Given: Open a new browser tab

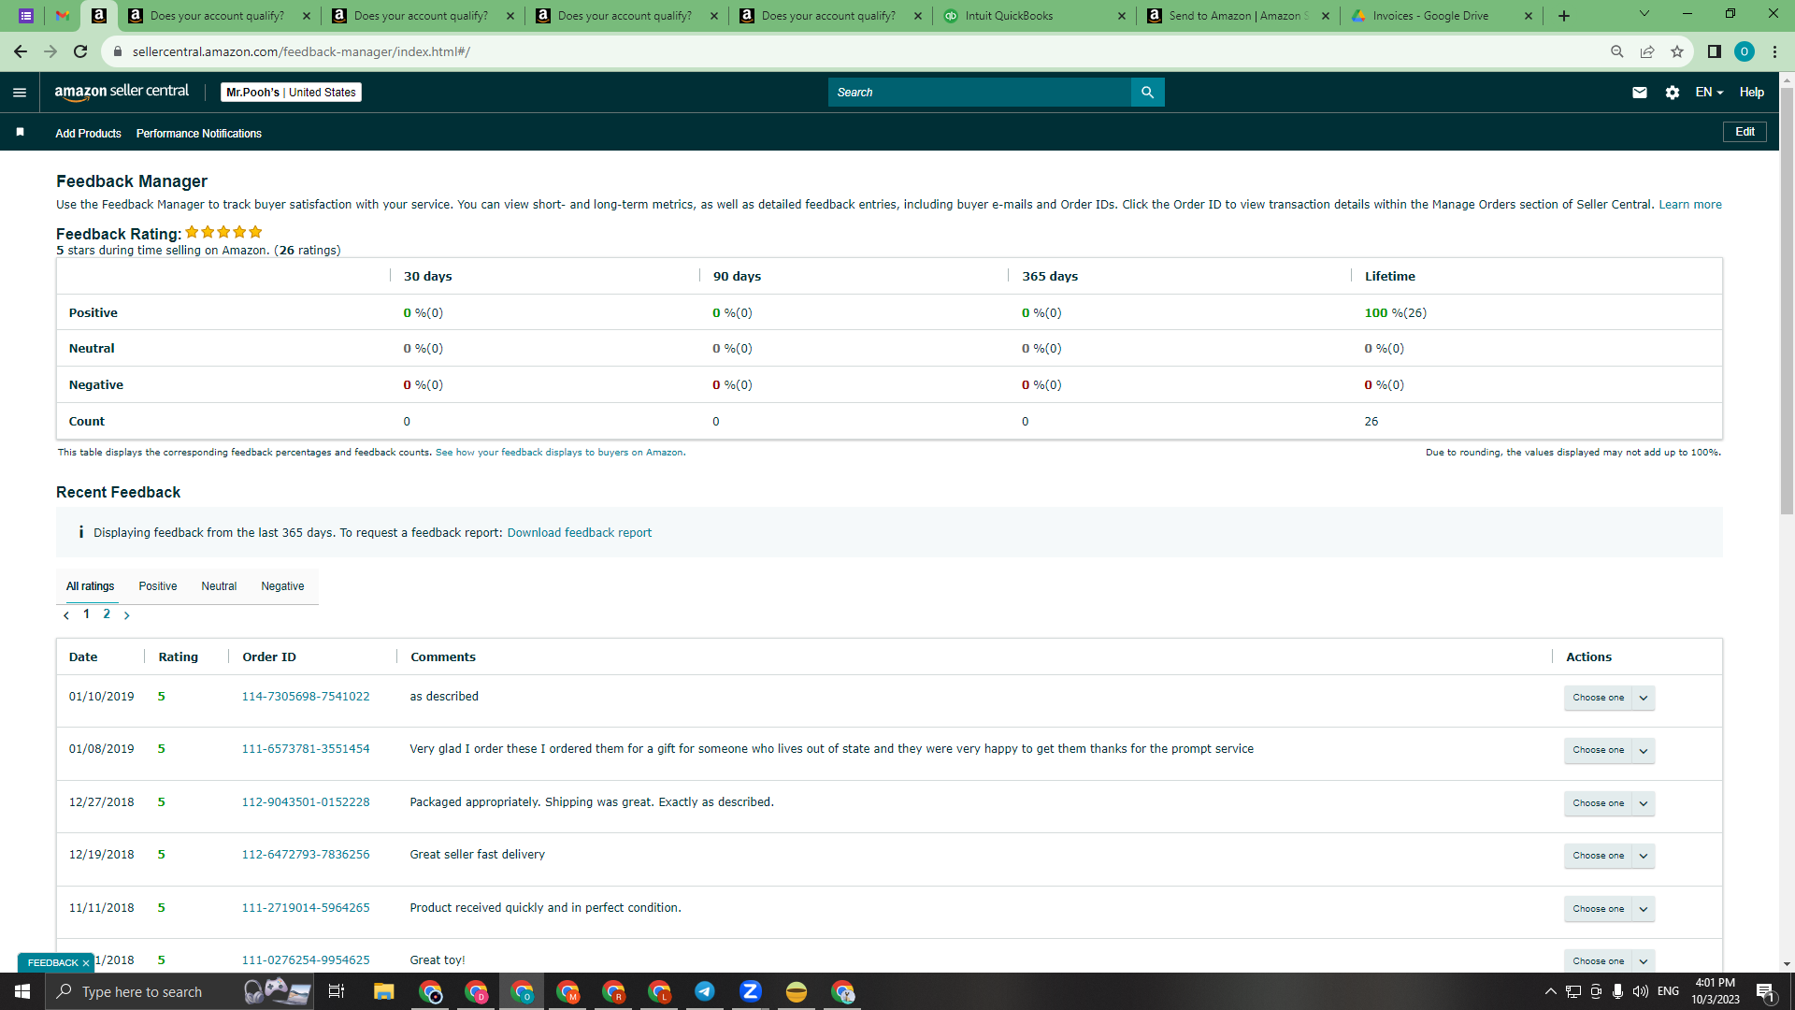Looking at the screenshot, I should coord(1563,16).
